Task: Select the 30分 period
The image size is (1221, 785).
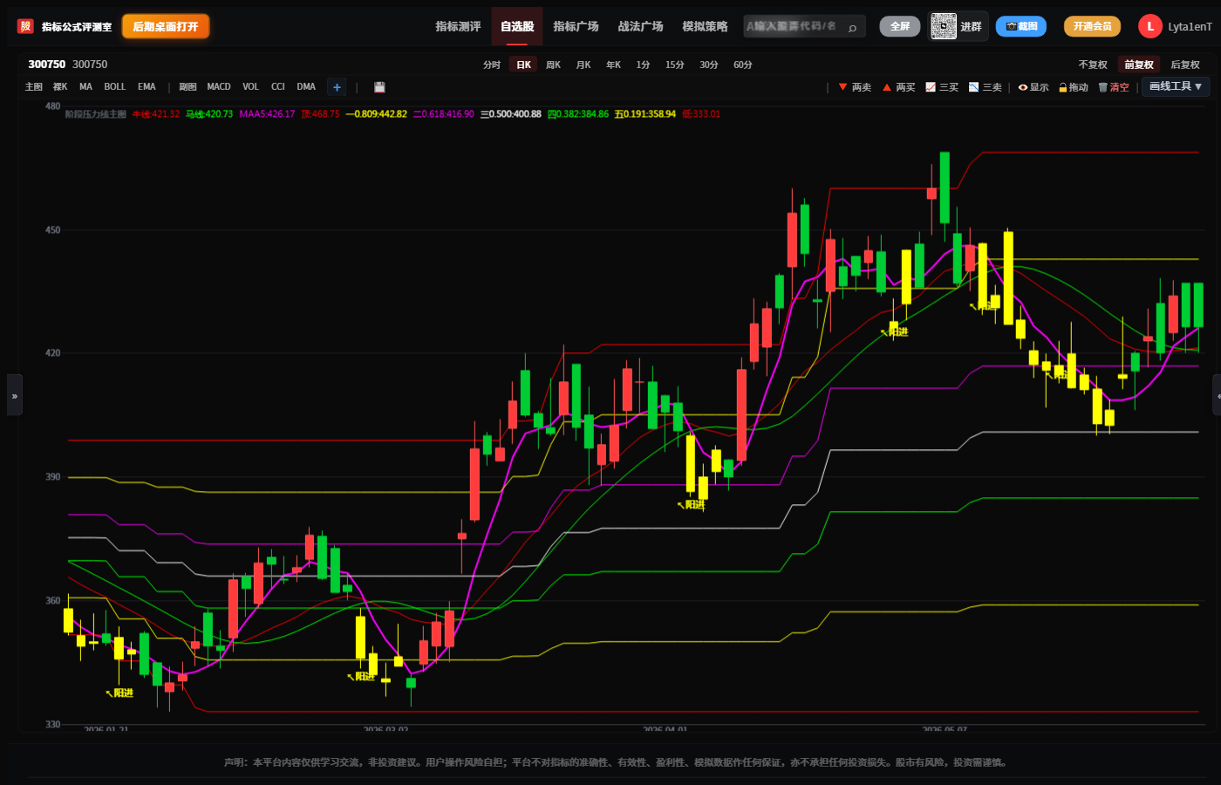Action: 709,65
